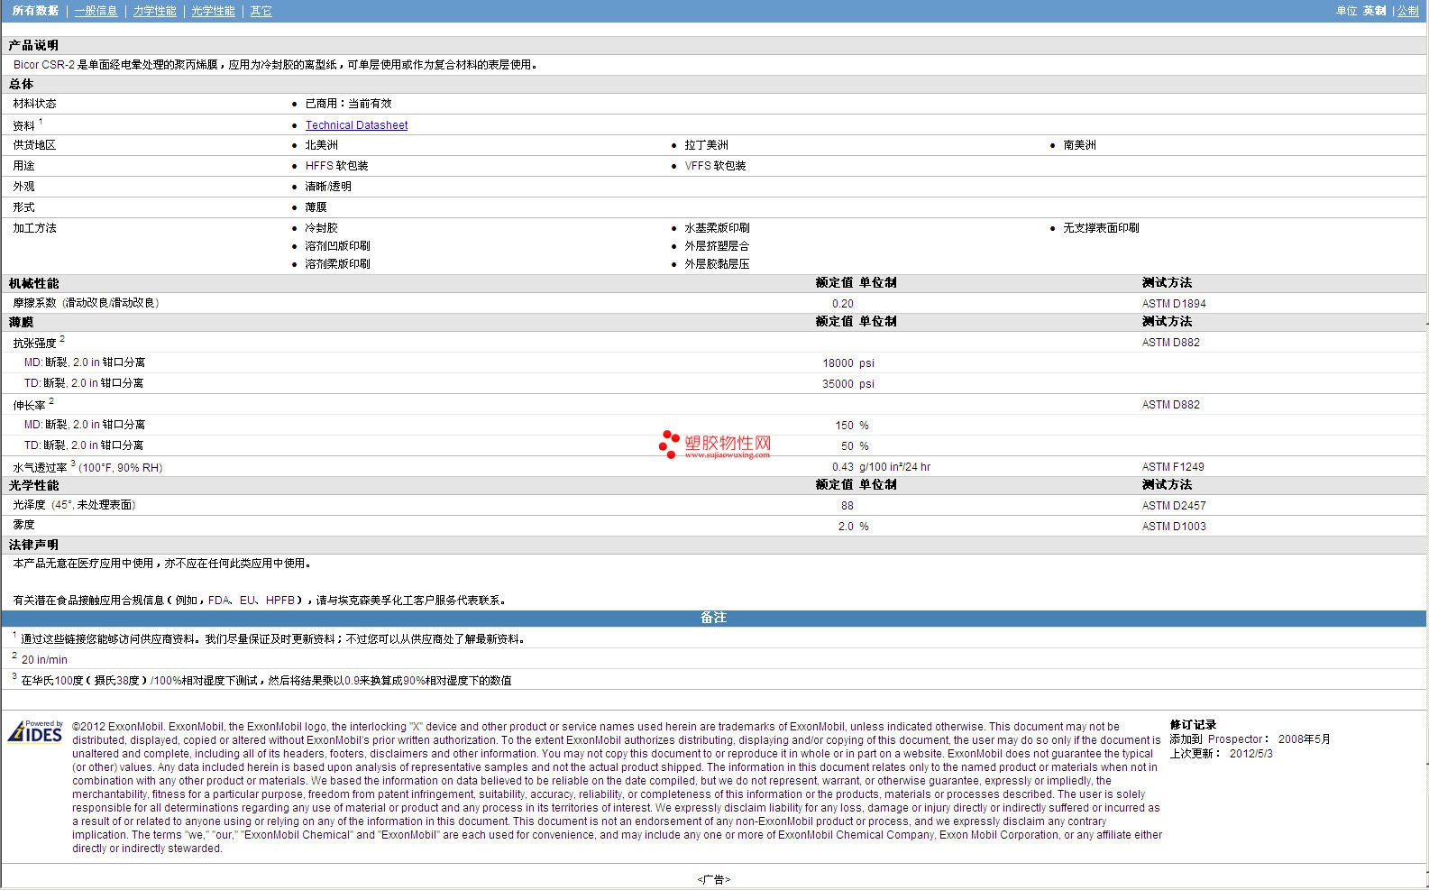
Task: Select the 水基柔版印刷 processing method
Action: tap(717, 228)
